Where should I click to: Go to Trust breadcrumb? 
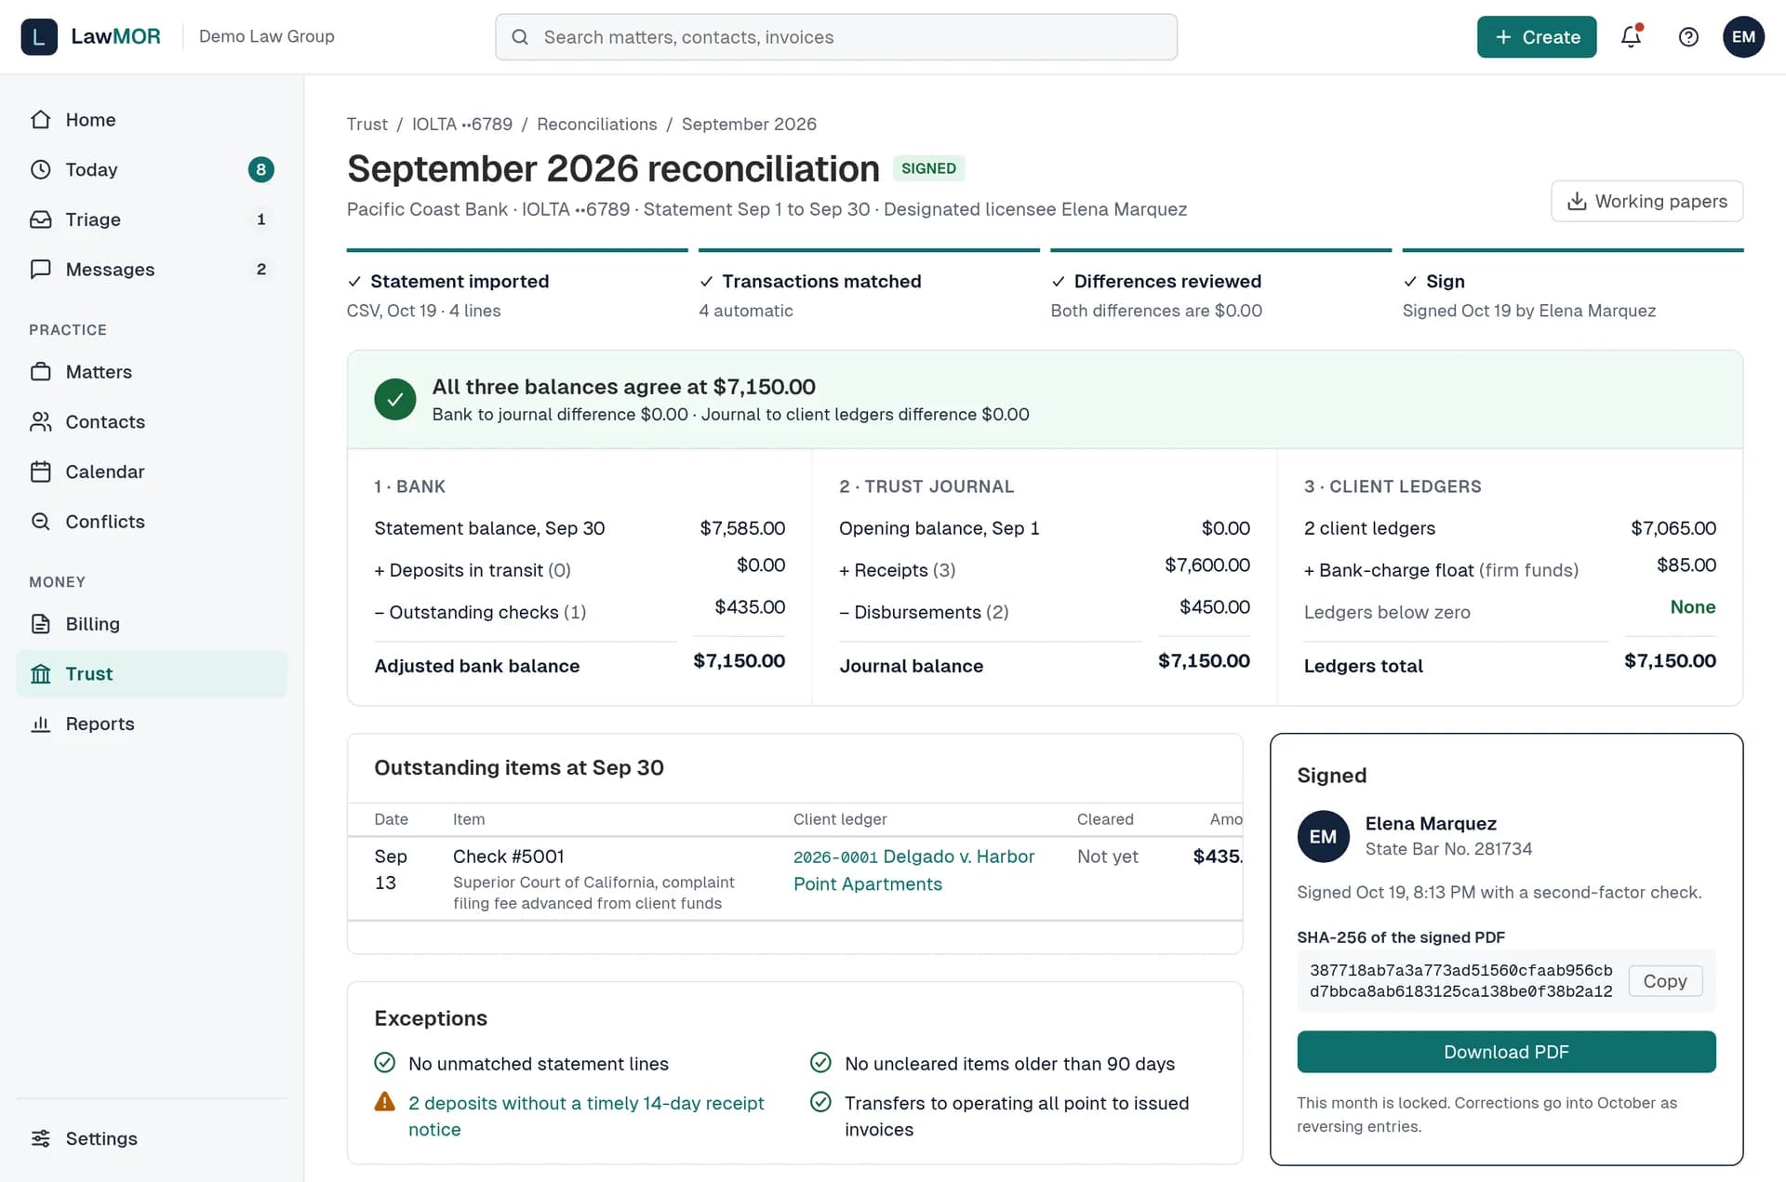(367, 125)
